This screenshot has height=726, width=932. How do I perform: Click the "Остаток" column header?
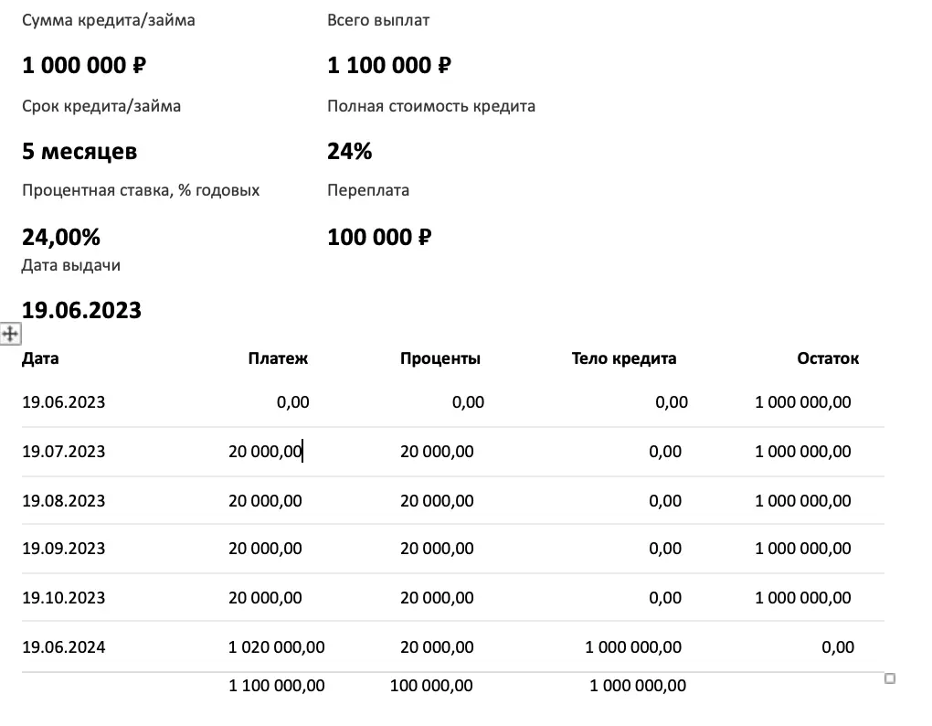pos(828,358)
